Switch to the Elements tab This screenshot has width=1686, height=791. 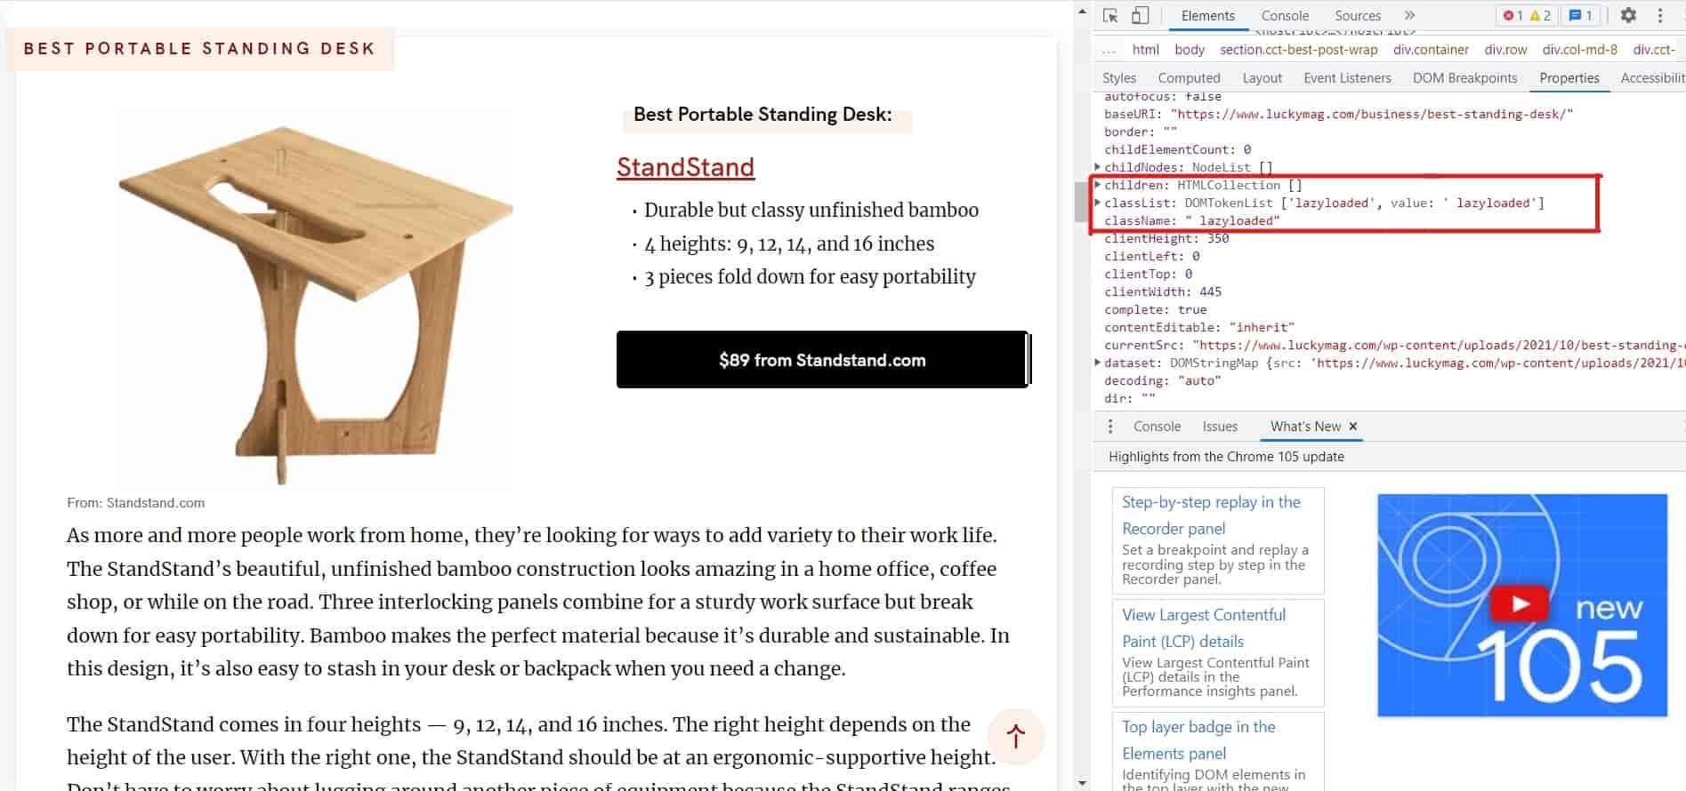1207,16
